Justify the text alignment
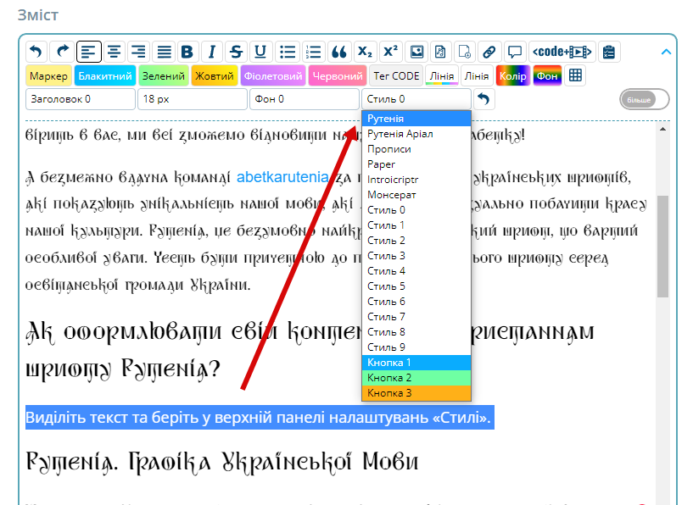Screen dimensions: 693x505 click(164, 52)
